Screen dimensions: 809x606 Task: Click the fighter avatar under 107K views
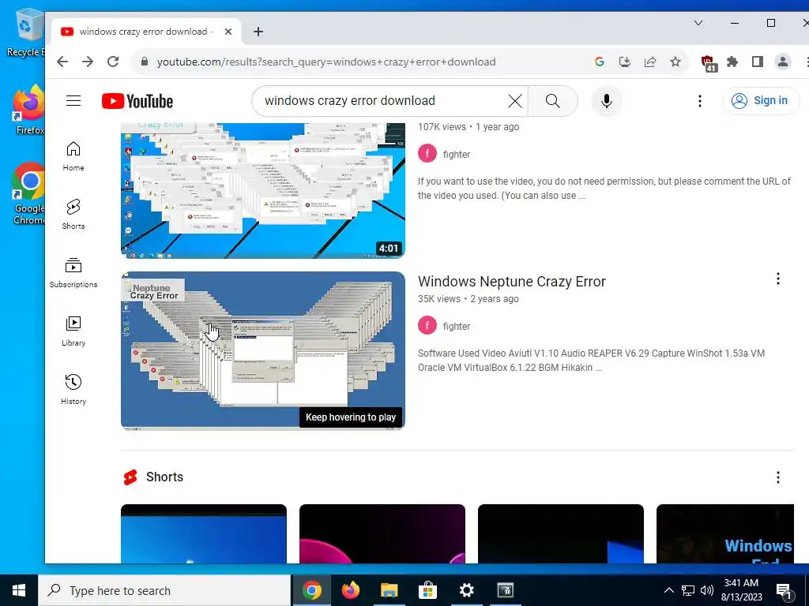427,154
